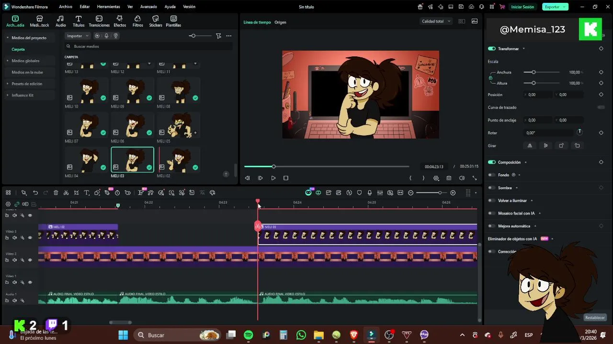Switch to the Transiciones tab
Viewport: 613px width, 344px height.
99,21
